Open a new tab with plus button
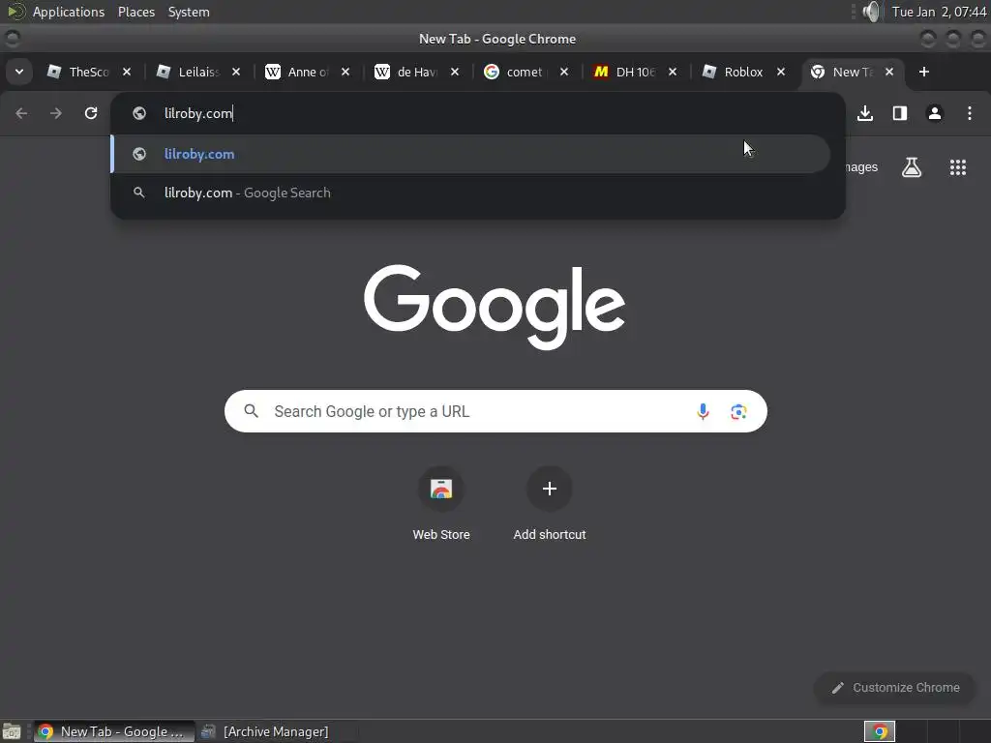This screenshot has width=991, height=743. coord(924,72)
